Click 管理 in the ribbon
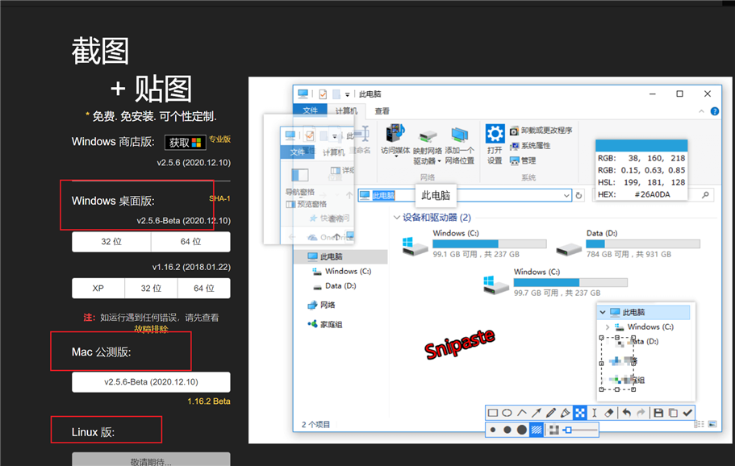The width and height of the screenshot is (735, 466). coord(523,160)
